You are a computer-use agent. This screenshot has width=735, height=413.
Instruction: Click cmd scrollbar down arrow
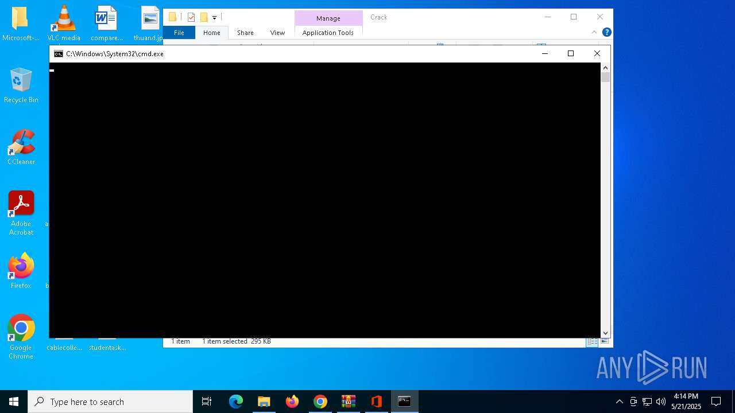[605, 333]
